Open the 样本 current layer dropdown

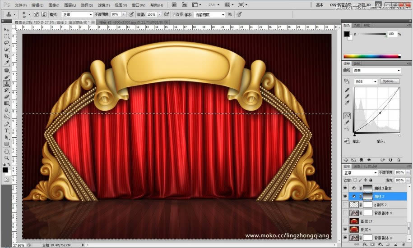[210, 15]
